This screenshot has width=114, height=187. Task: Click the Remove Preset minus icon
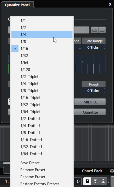(x=102, y=30)
